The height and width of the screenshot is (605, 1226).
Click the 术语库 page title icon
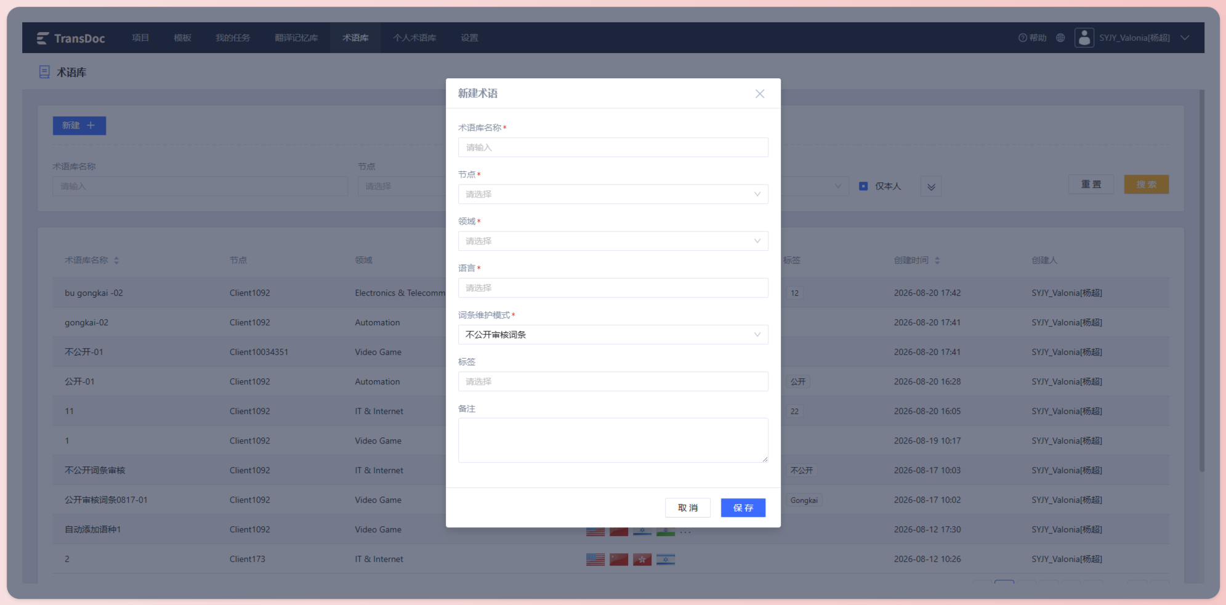[x=44, y=72]
